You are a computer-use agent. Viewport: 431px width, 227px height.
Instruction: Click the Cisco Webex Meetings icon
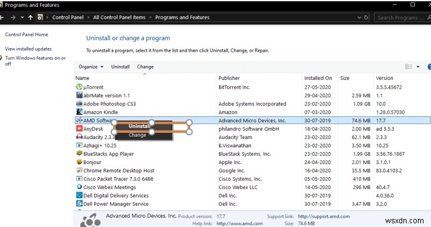point(79,187)
